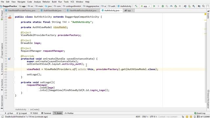The width and height of the screenshot is (210, 118).
Task: Open the Context selector in status bar
Action: pyautogui.click(x=168, y=117)
